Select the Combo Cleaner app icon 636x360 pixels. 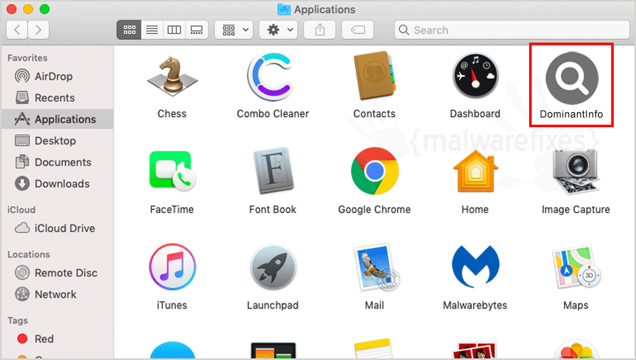point(272,77)
